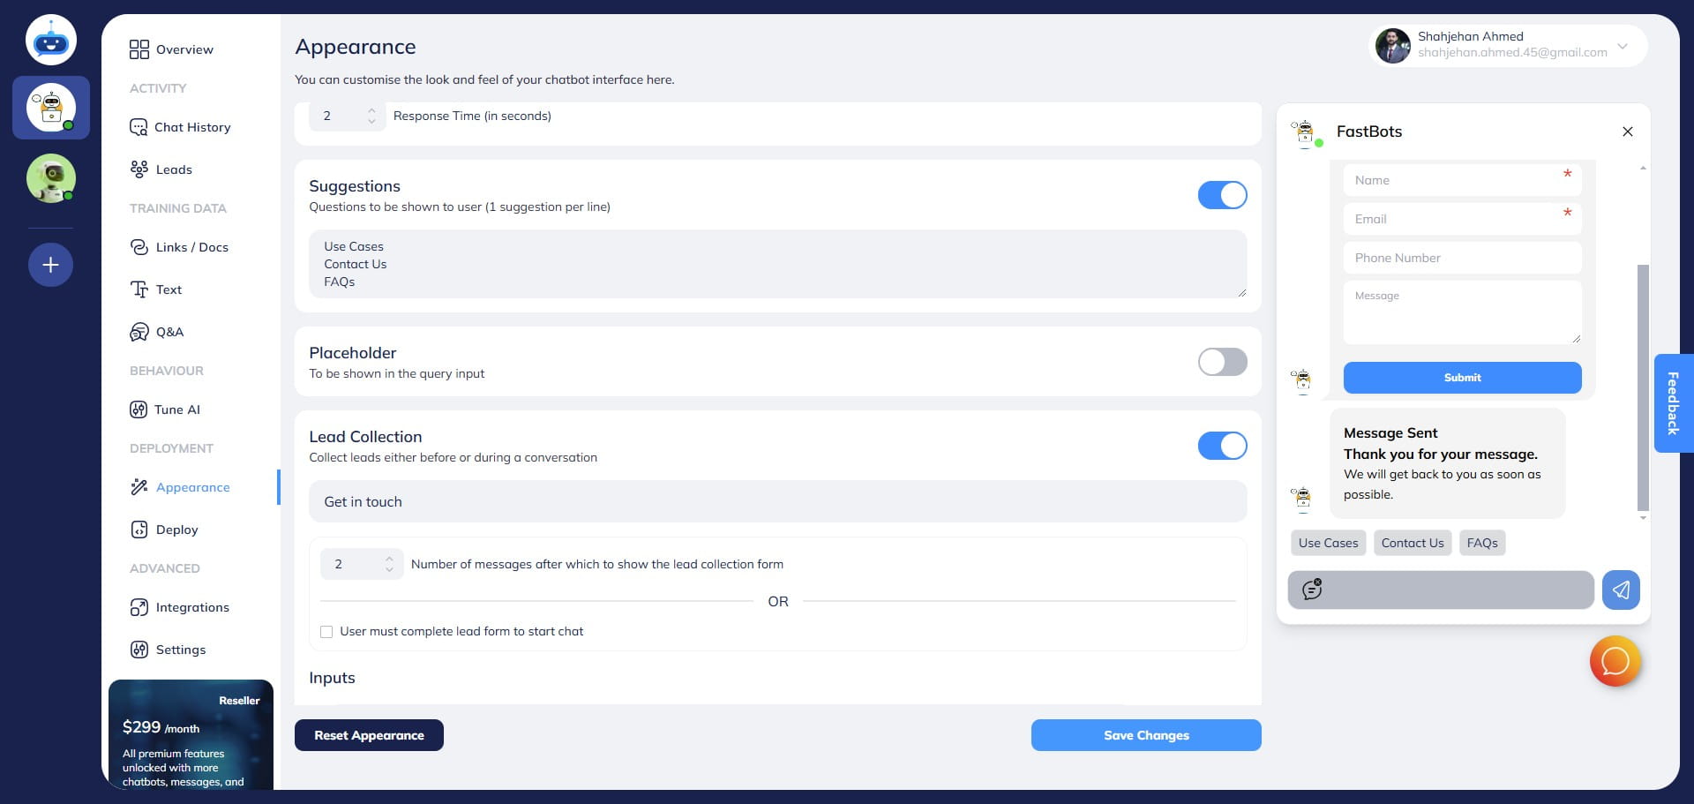Check 'User must complete lead form' checkbox

click(x=326, y=632)
